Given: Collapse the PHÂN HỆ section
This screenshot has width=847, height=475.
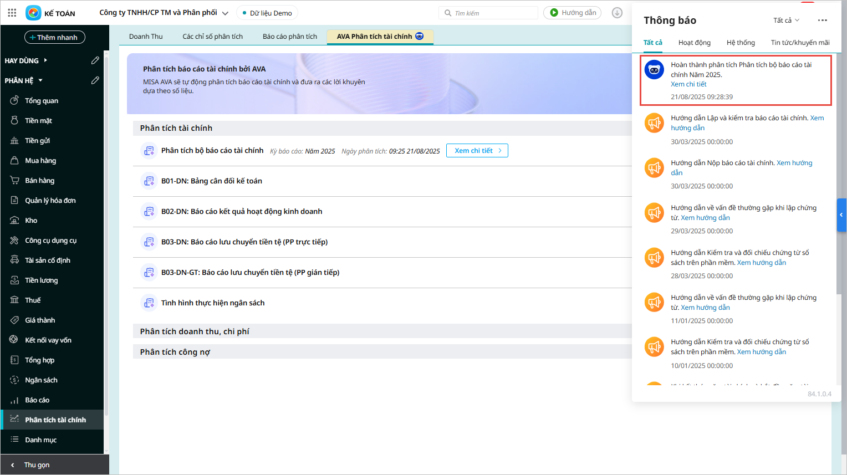Looking at the screenshot, I should [40, 80].
